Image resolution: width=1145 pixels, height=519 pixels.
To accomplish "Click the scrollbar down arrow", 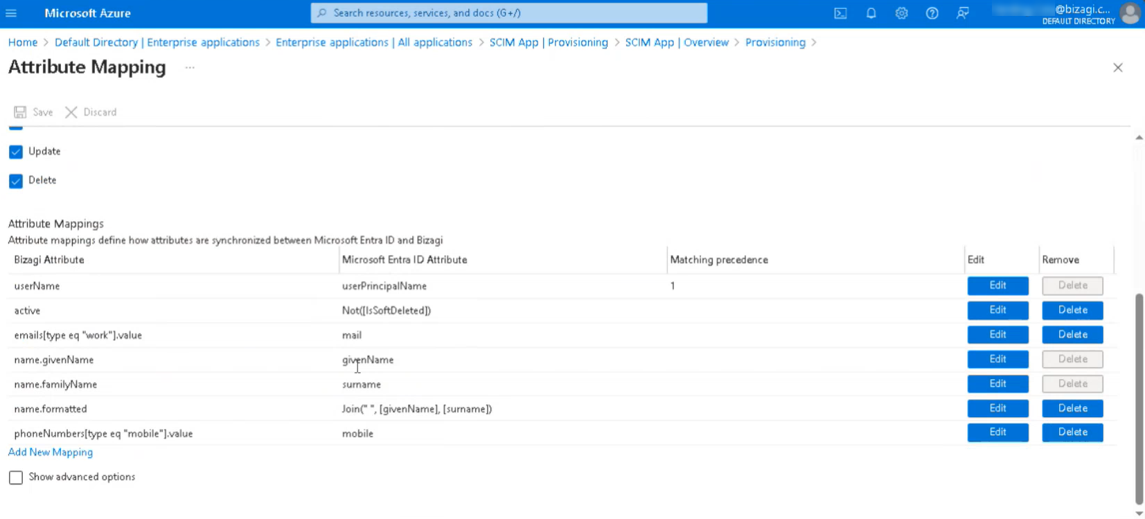I will pos(1139,513).
